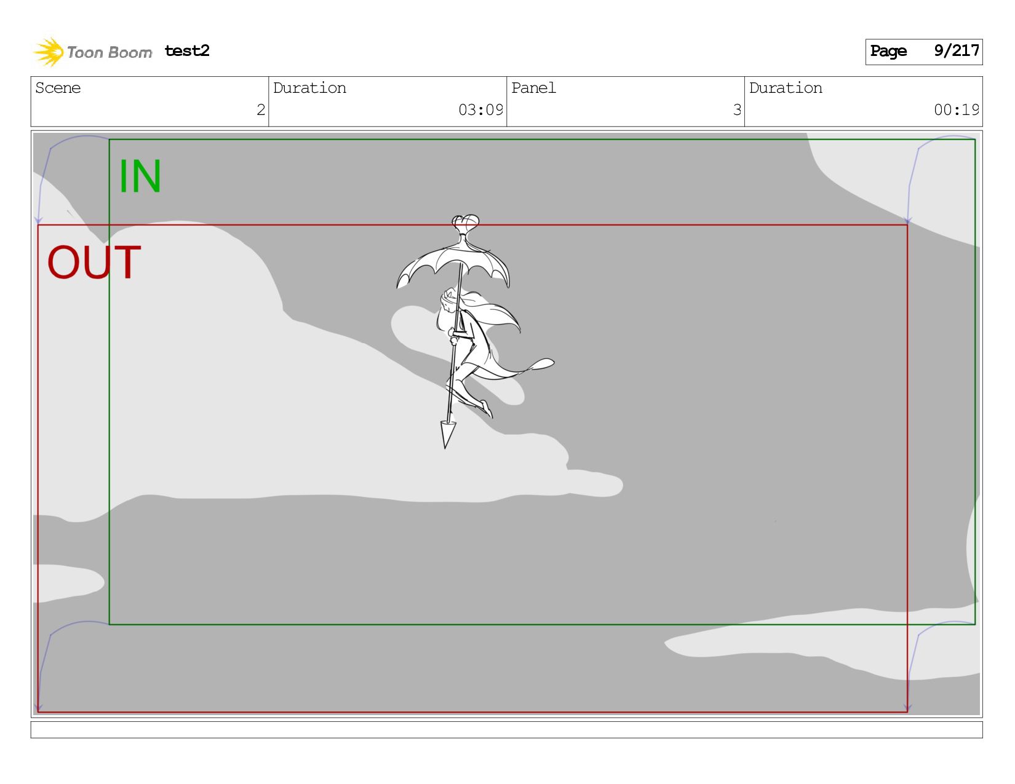This screenshot has width=1015, height=784.
Task: Click the scene Duration value 03:09
Action: [480, 110]
